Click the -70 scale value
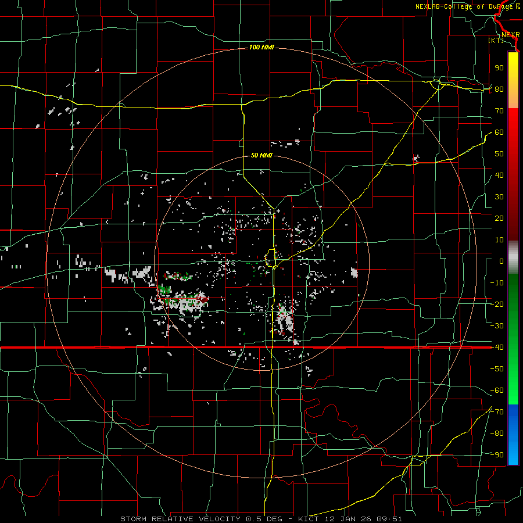 [x=497, y=412]
